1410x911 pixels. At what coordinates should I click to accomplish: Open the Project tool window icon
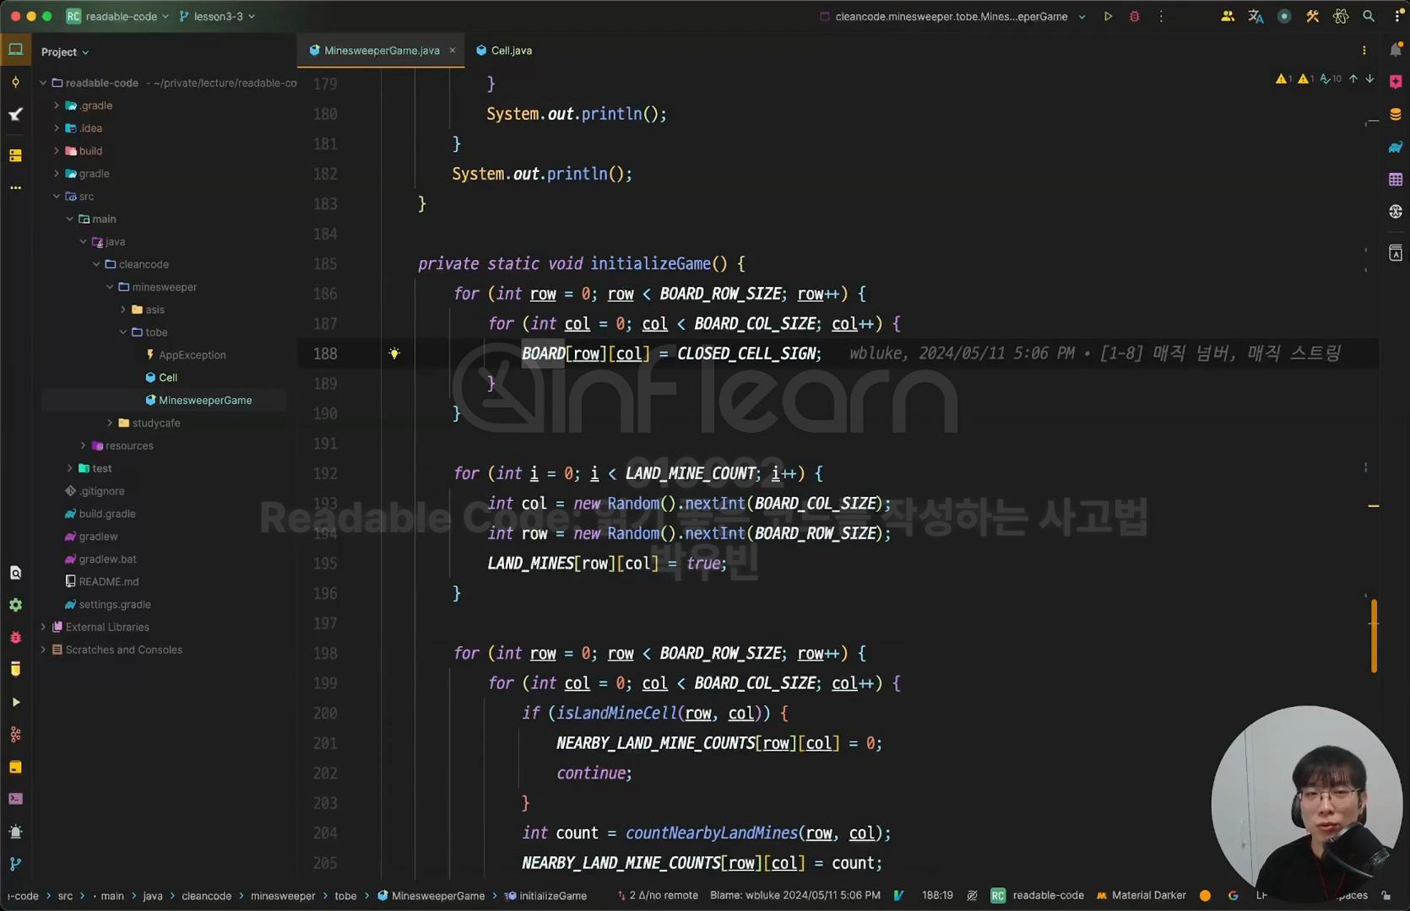point(15,50)
